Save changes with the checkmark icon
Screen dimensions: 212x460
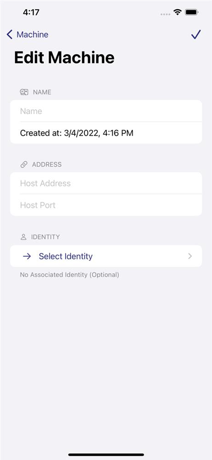pos(196,34)
